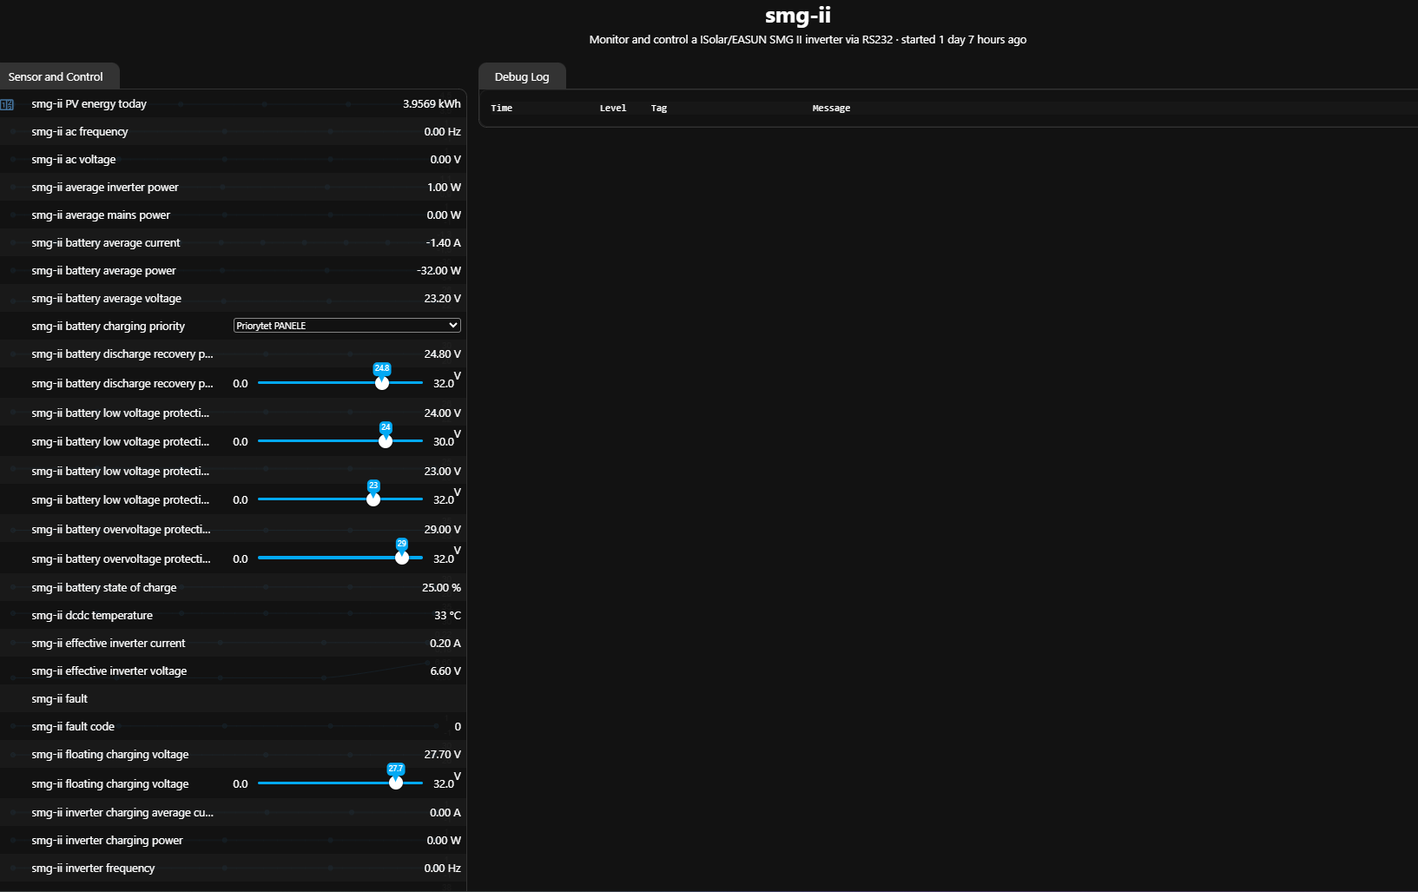This screenshot has width=1418, height=892.
Task: Click the 33 °C temperature value
Action: 447,616
